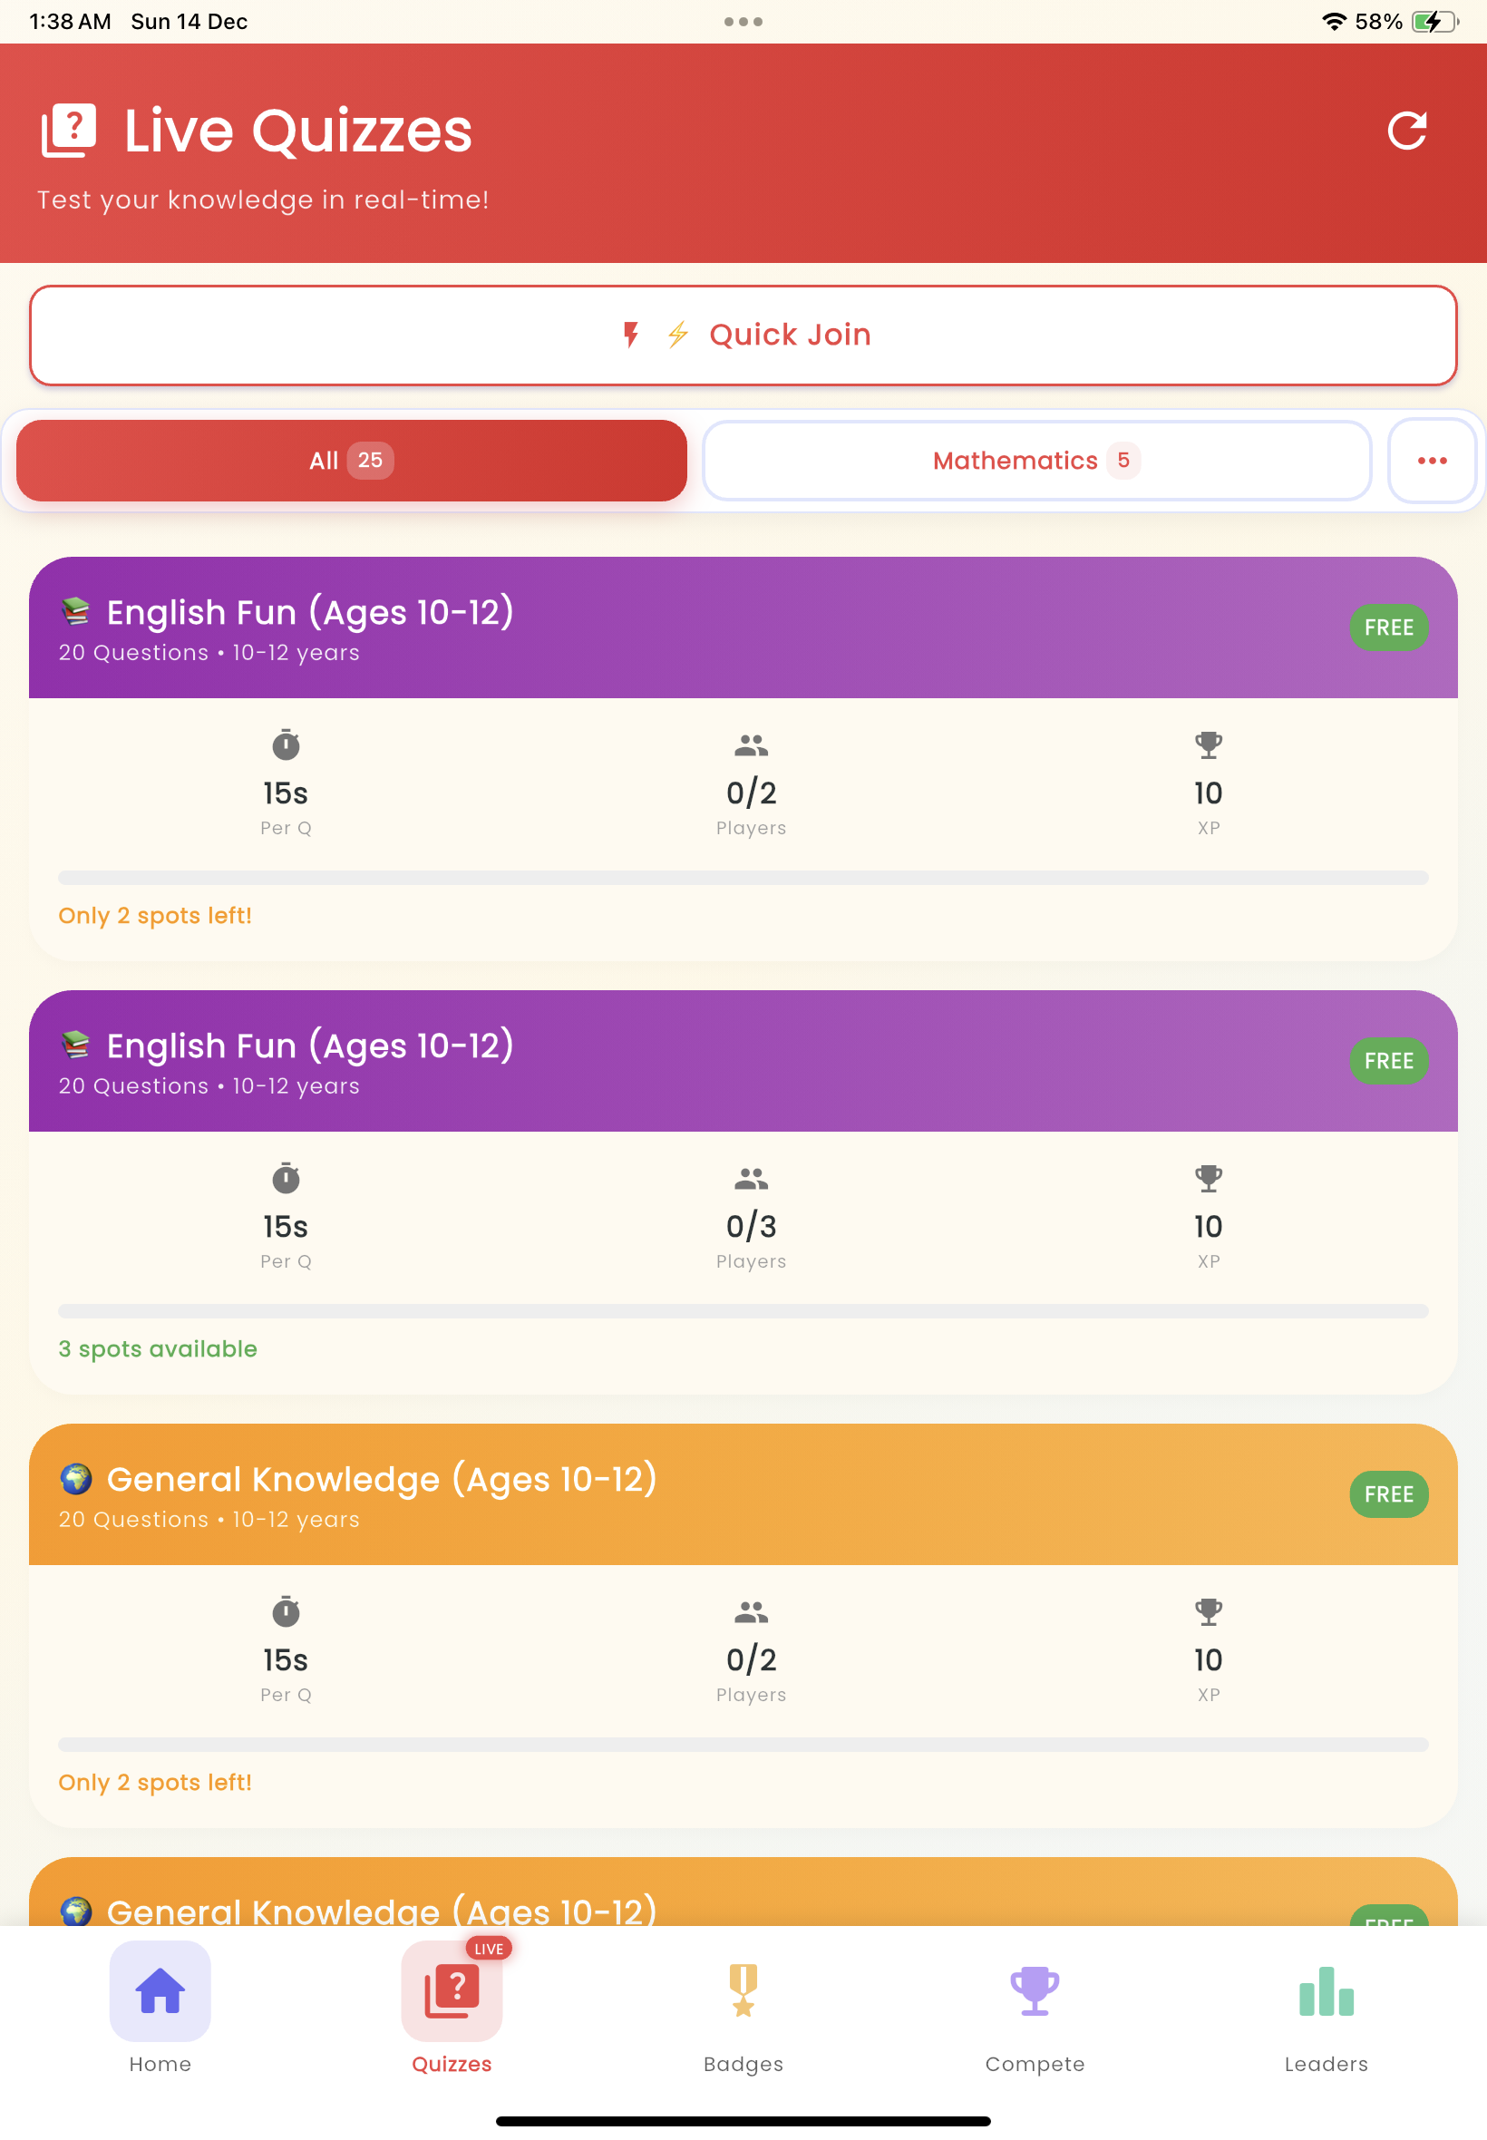Viewport: 1487px width, 2140px height.
Task: Go to the Compete trophy tab
Action: pyautogui.click(x=1035, y=1991)
